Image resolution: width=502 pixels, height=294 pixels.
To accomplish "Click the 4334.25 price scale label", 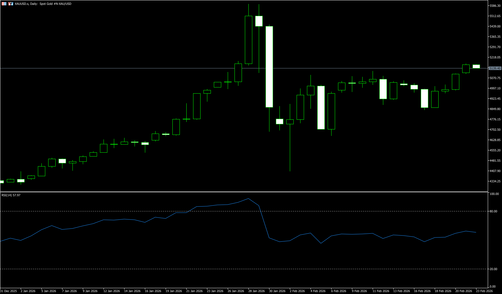I will (x=495, y=181).
